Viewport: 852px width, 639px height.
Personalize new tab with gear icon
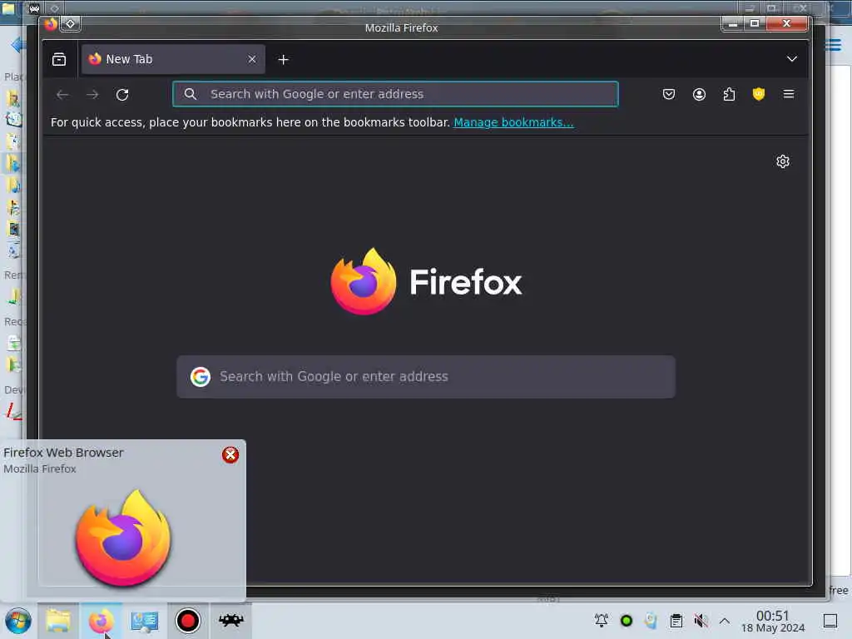782,161
